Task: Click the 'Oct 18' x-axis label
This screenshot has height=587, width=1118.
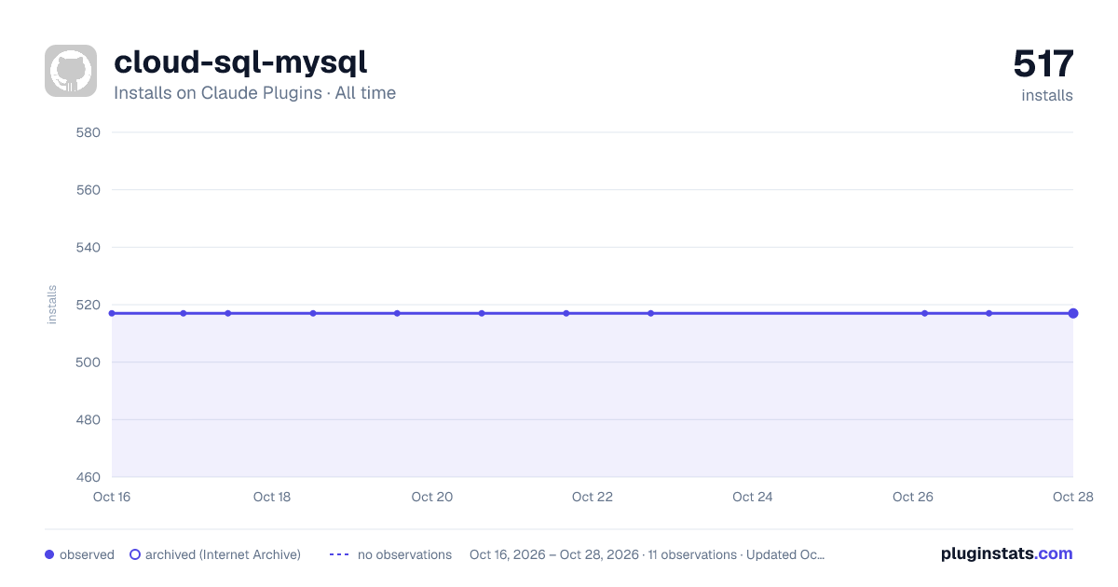Action: pos(272,497)
